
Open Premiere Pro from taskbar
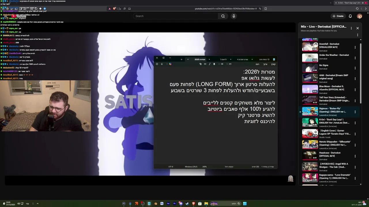[x=174, y=204]
